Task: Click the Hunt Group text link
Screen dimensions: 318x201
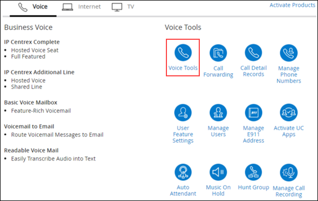Action: click(x=253, y=187)
